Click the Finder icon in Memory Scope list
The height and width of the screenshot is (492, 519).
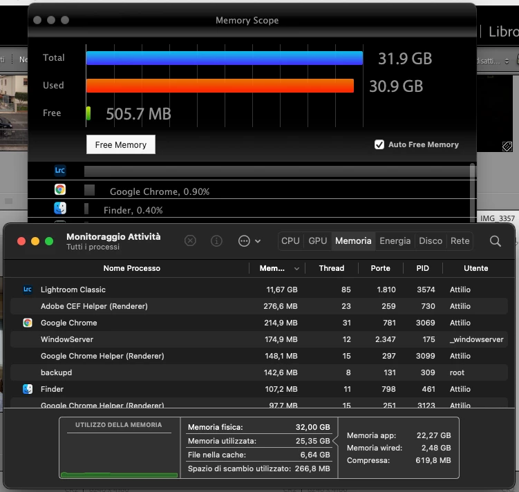tap(60, 208)
